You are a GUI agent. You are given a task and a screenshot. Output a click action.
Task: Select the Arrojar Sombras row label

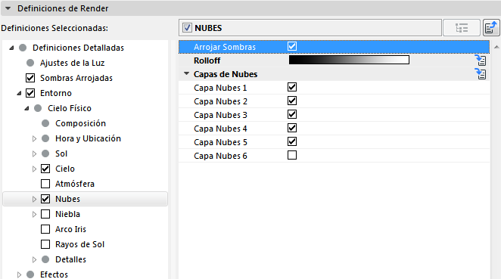(225, 47)
